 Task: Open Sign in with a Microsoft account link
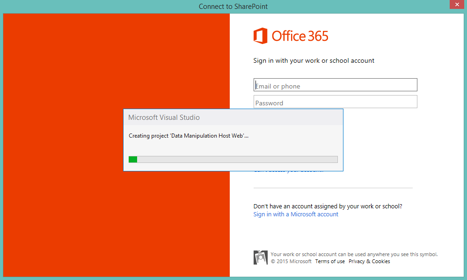pos(296,214)
